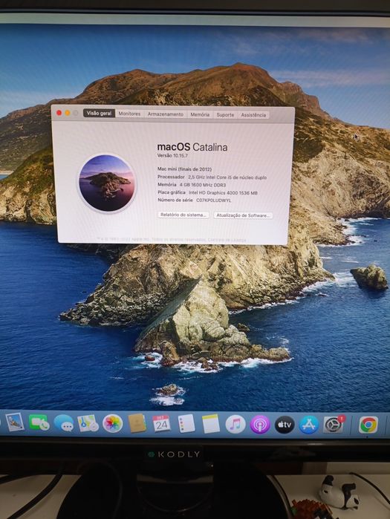390x519 pixels.
Task: Open the yellow Notes app
Action: click(211, 424)
